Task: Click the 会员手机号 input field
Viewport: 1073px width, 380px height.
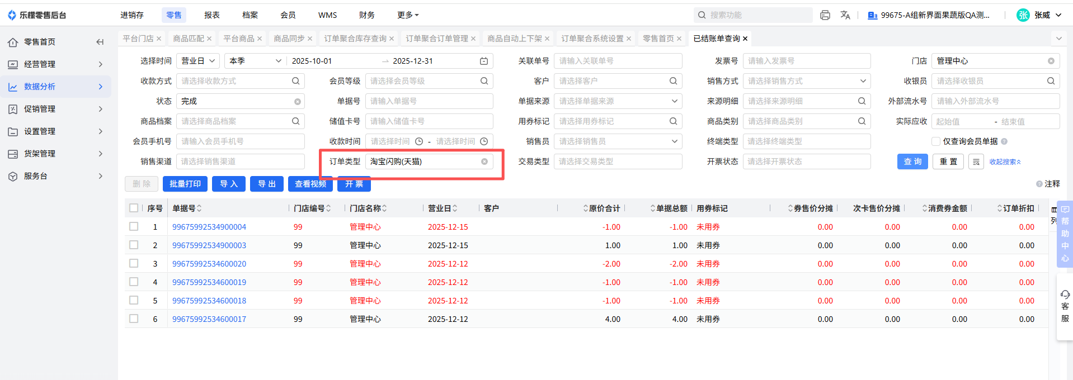Action: 241,141
